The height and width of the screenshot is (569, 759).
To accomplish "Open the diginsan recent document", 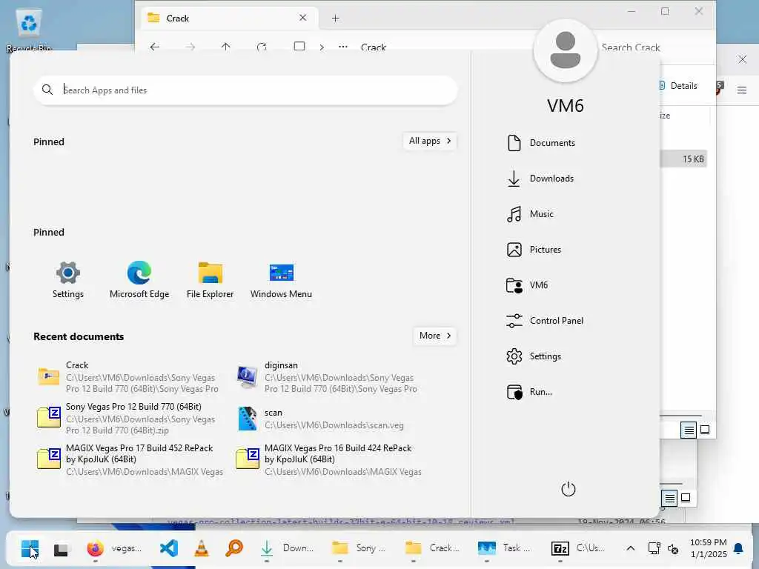I will [x=329, y=377].
